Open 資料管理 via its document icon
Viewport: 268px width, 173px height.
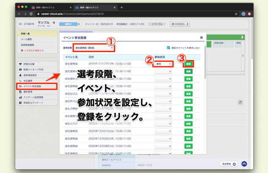tap(20, 91)
